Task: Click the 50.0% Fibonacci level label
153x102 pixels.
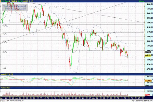Action: pos(4,34)
